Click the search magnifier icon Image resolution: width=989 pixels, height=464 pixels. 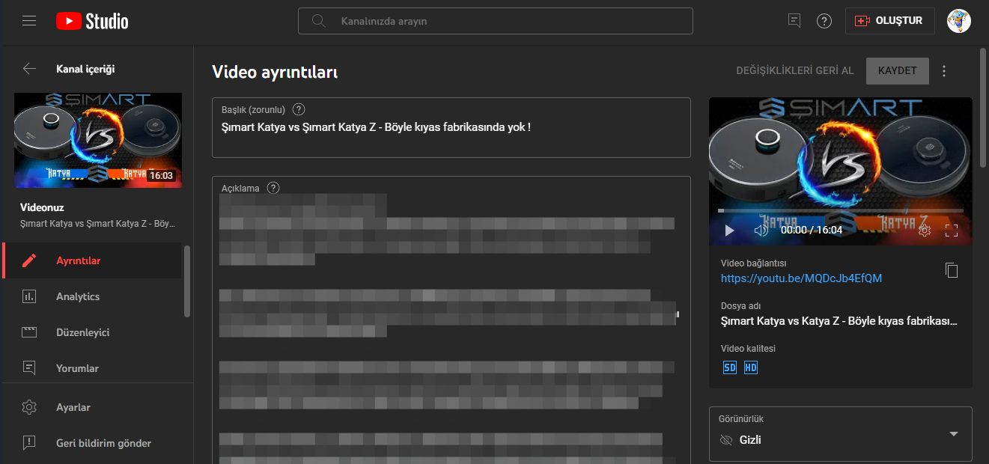pyautogui.click(x=319, y=21)
